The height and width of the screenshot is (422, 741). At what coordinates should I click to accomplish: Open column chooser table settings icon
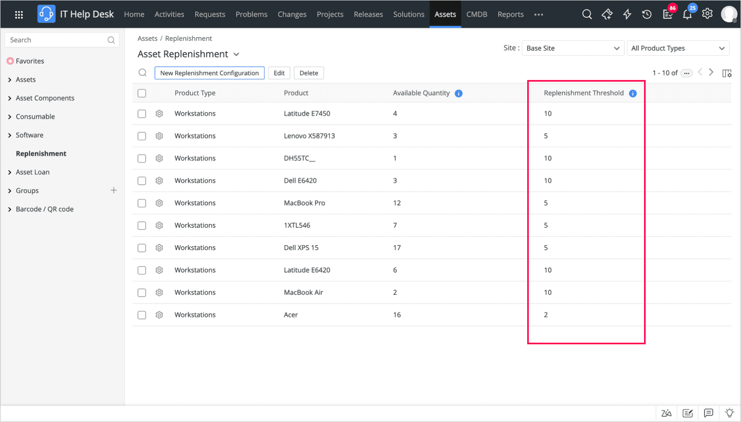[727, 73]
